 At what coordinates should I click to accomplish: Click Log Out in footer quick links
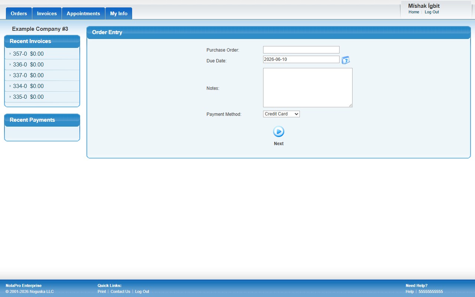(142, 291)
